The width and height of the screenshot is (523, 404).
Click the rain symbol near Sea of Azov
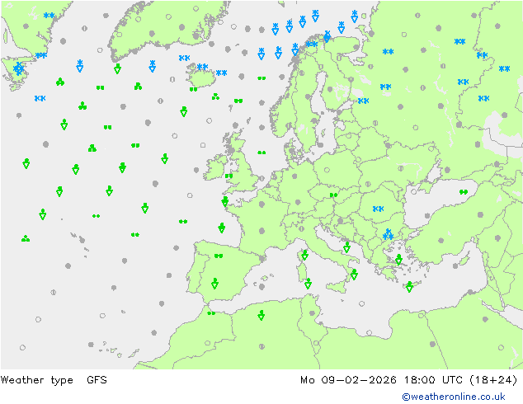(464, 192)
